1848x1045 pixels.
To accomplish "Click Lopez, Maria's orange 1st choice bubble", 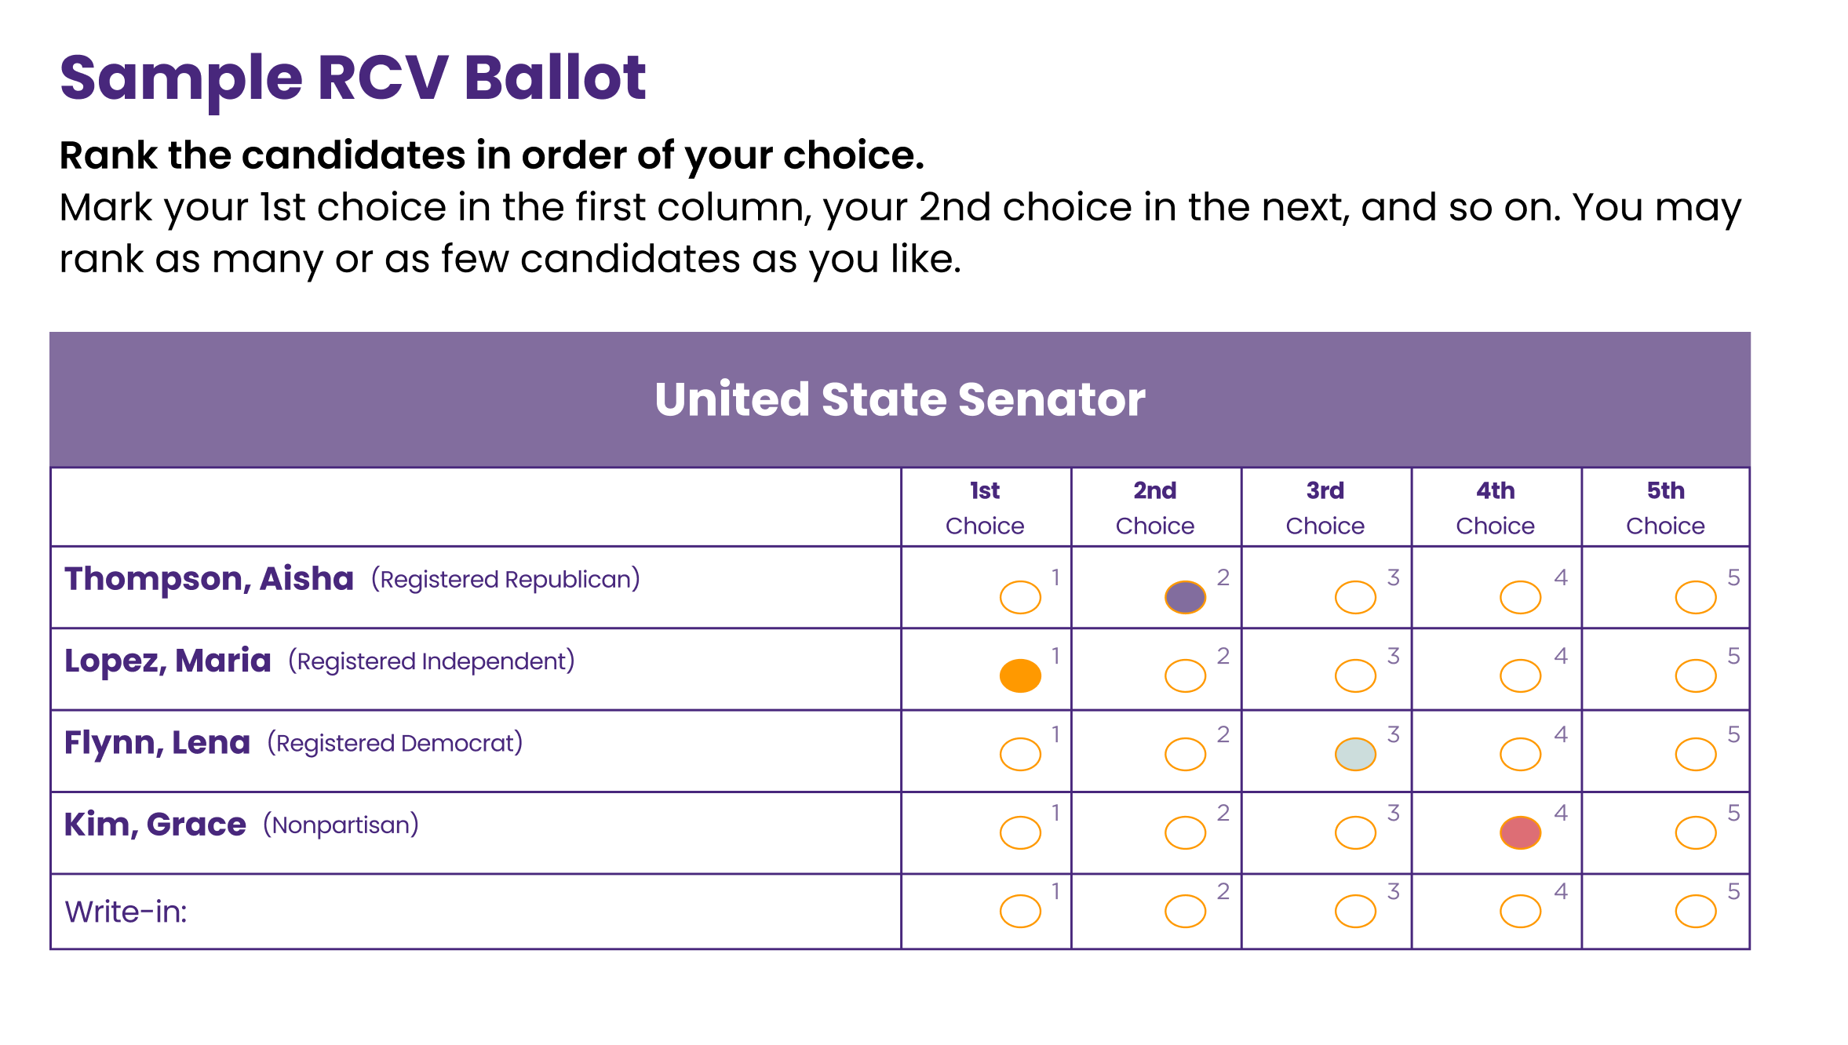I will [1020, 675].
